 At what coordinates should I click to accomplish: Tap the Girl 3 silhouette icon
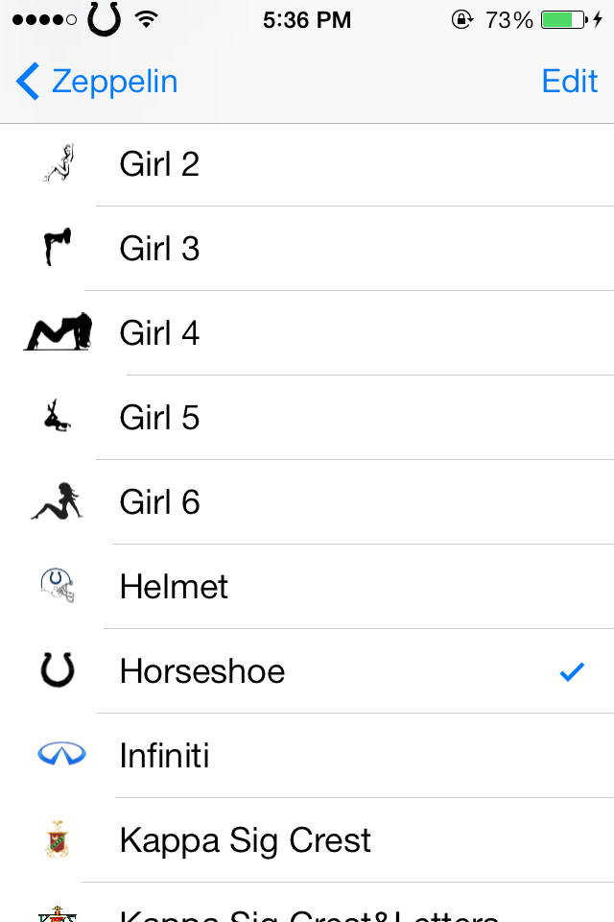click(x=58, y=248)
